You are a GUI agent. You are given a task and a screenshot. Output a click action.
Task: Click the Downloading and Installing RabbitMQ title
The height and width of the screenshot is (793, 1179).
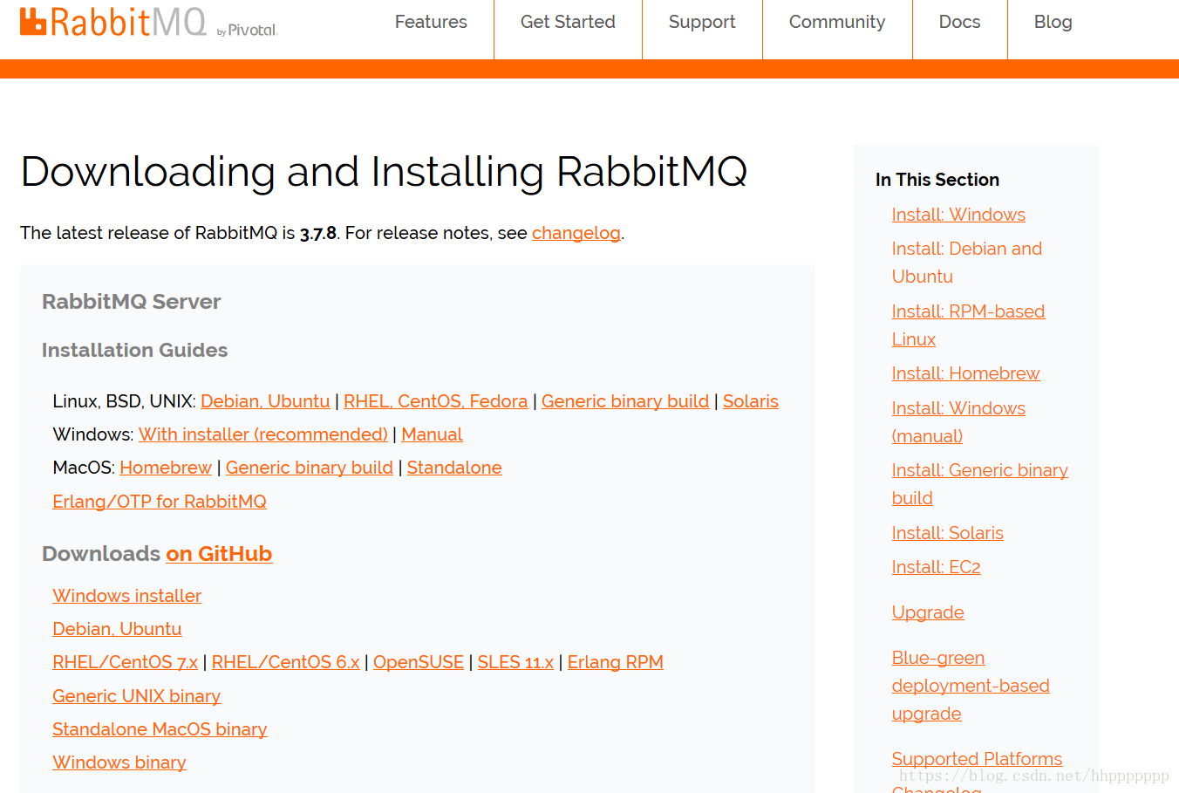pyautogui.click(x=384, y=172)
